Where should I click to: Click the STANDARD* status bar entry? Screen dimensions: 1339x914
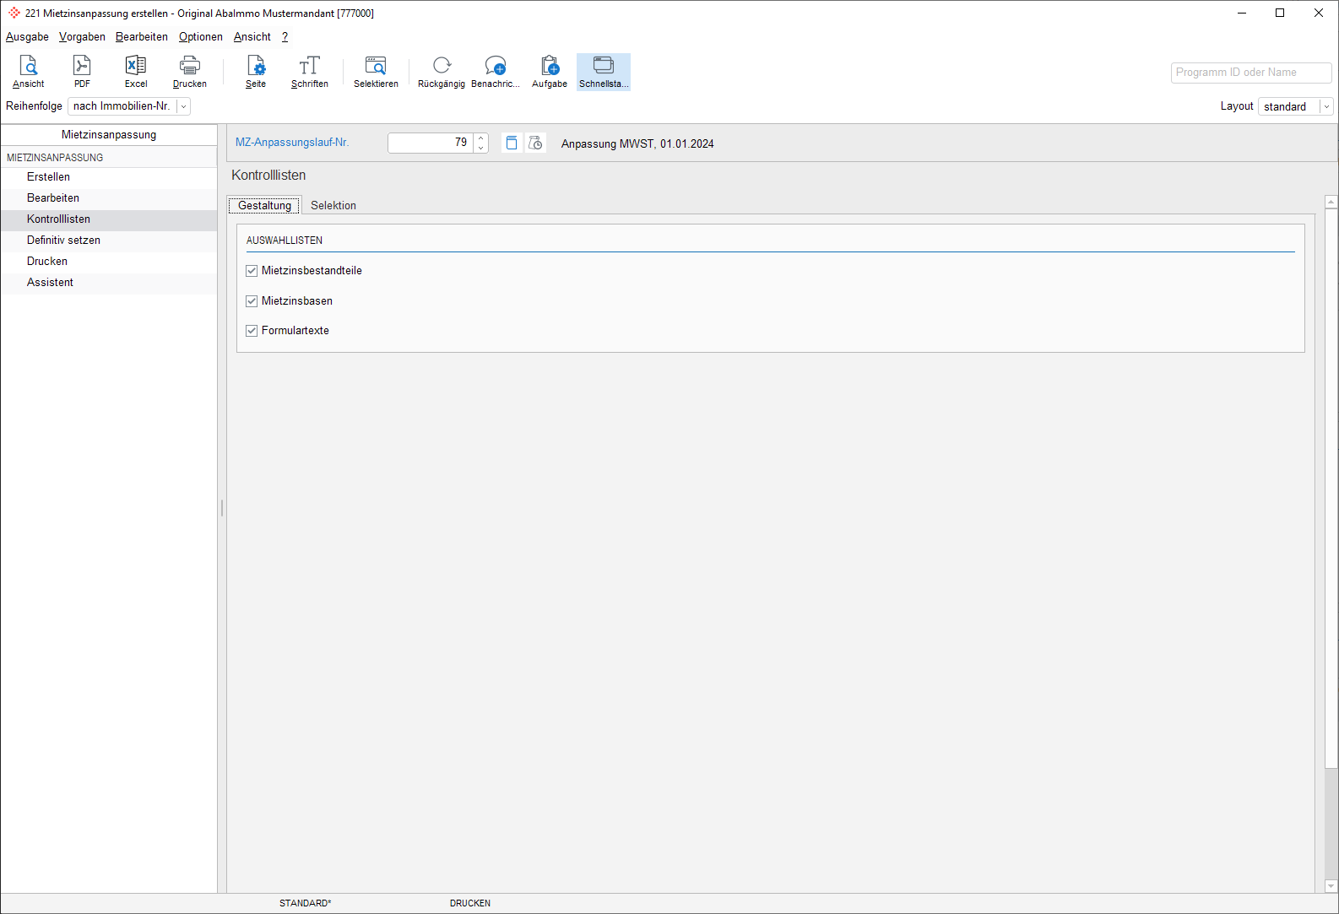(x=306, y=903)
